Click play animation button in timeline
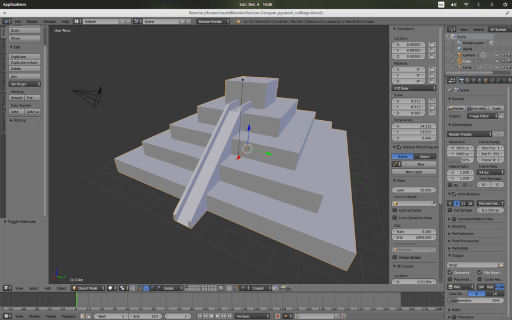Image resolution: width=512 pixels, height=320 pixels. pos(218,316)
